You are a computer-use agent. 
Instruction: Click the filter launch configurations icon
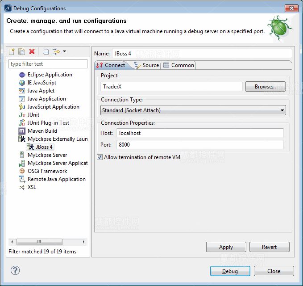(56, 51)
